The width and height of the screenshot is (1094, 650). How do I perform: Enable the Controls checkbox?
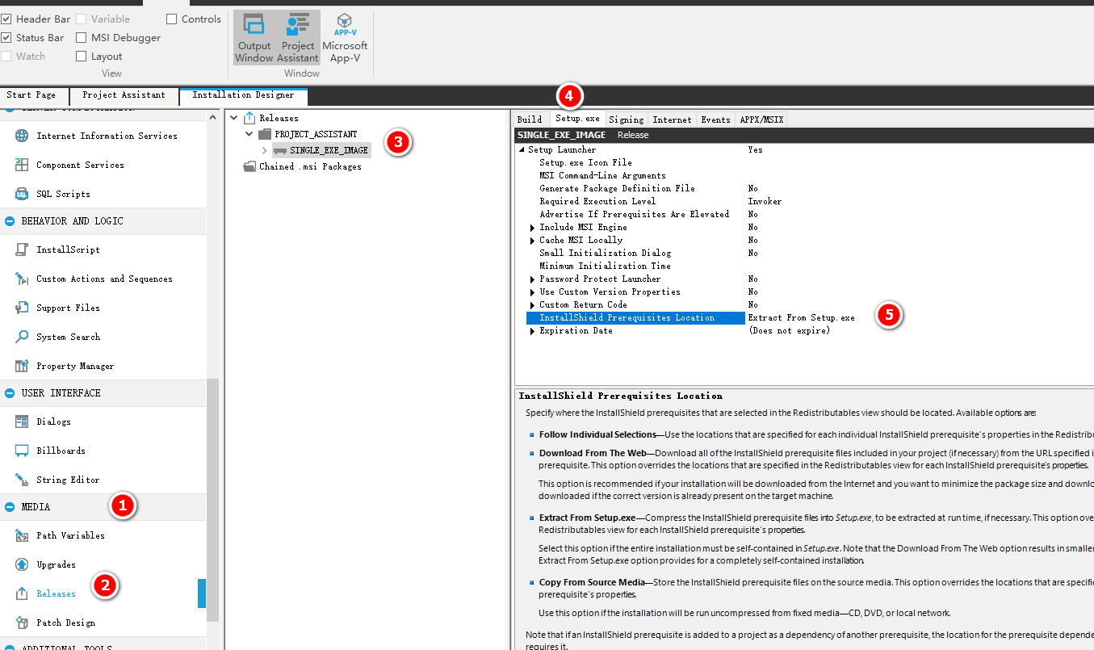coord(172,19)
